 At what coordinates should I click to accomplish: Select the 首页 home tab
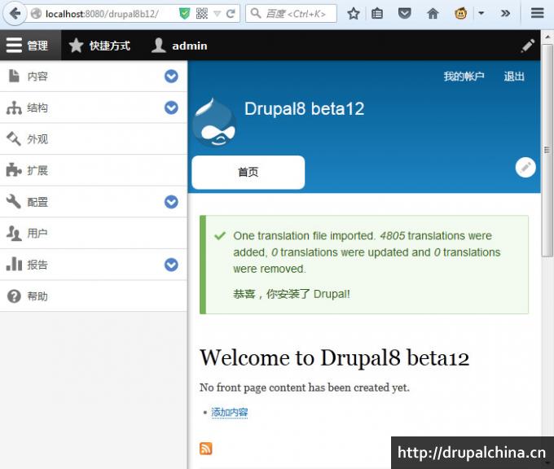coord(248,173)
